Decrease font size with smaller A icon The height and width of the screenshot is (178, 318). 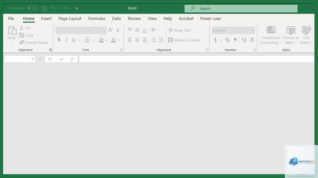[118, 30]
